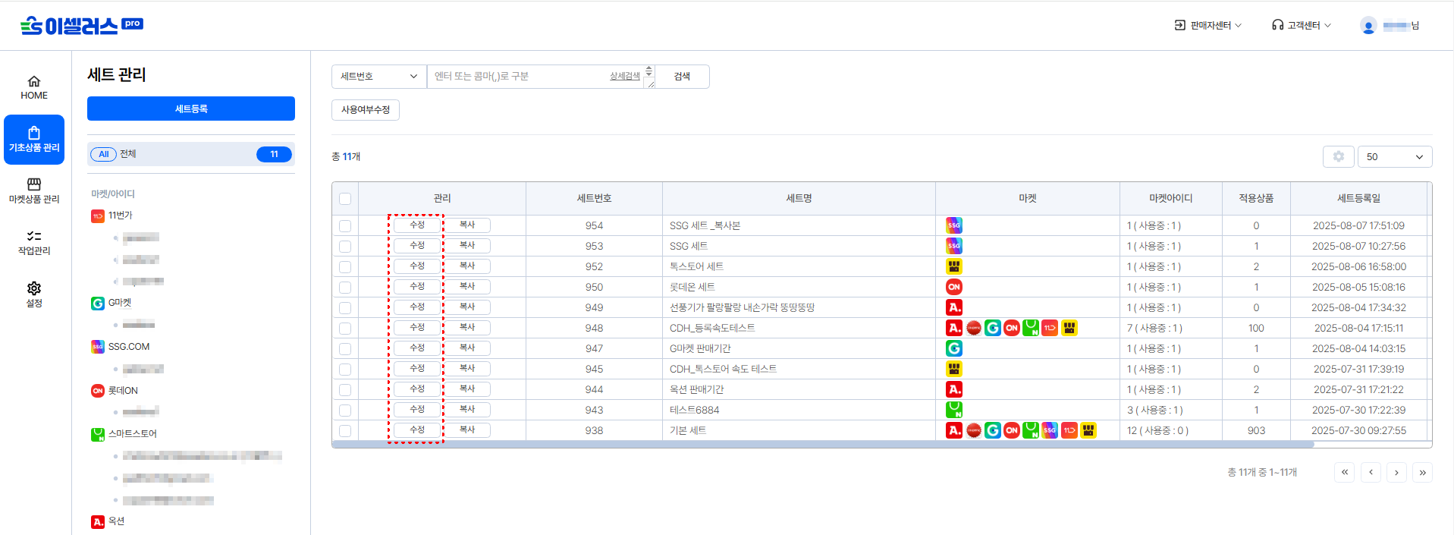Viewport: 1454px width, 535px height.
Task: Expand the 고객센터 menu
Action: [1302, 26]
